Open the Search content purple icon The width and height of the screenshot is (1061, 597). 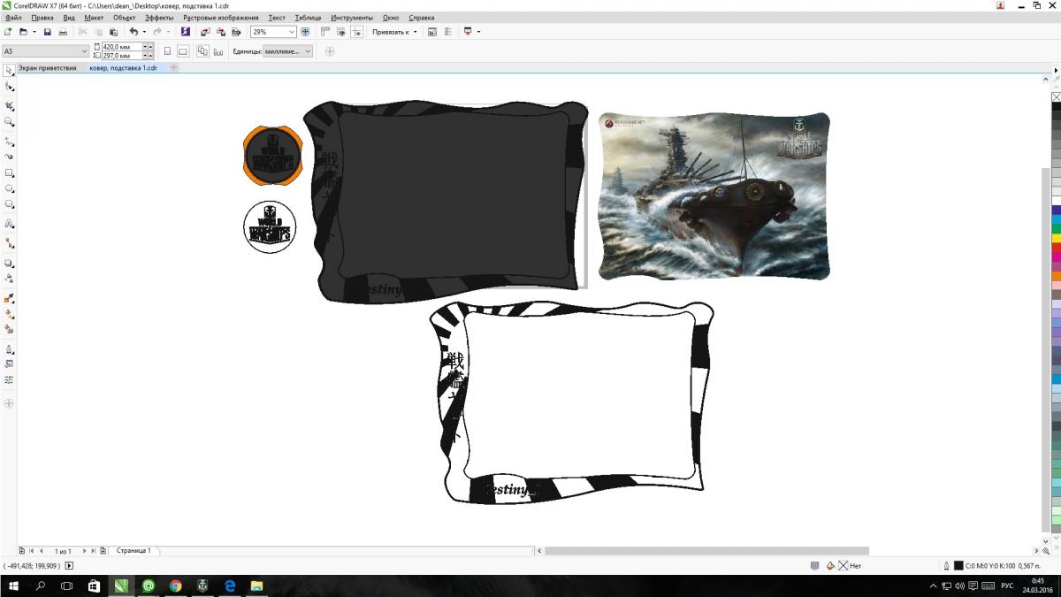point(186,32)
